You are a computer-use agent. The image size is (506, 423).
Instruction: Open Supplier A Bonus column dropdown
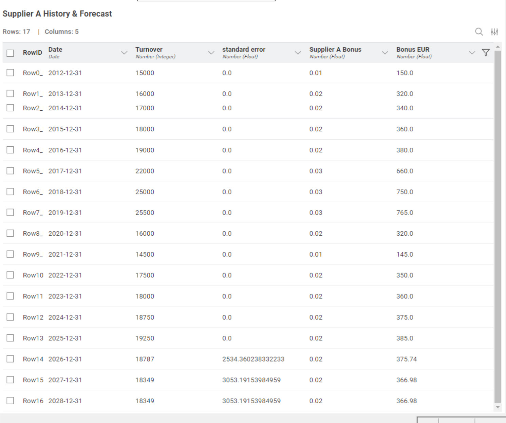385,53
